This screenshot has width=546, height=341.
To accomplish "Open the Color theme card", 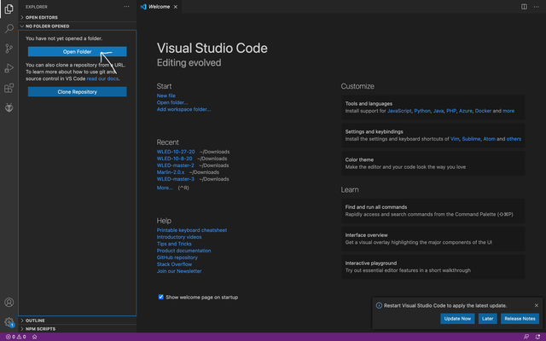I will coord(433,163).
